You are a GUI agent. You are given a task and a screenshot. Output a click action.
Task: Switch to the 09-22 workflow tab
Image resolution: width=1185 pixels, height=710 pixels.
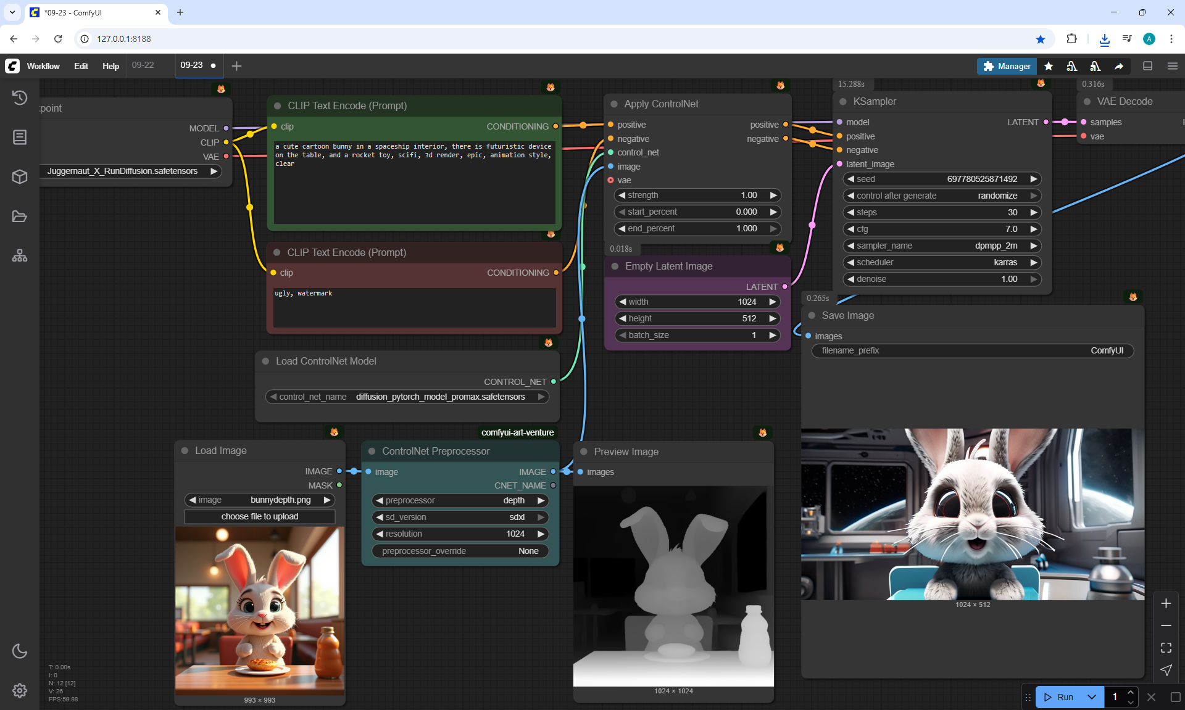click(x=143, y=65)
